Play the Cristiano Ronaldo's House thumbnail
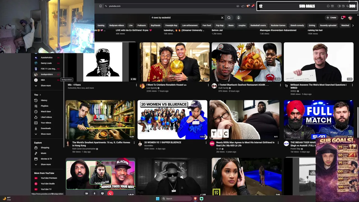 [174, 62]
